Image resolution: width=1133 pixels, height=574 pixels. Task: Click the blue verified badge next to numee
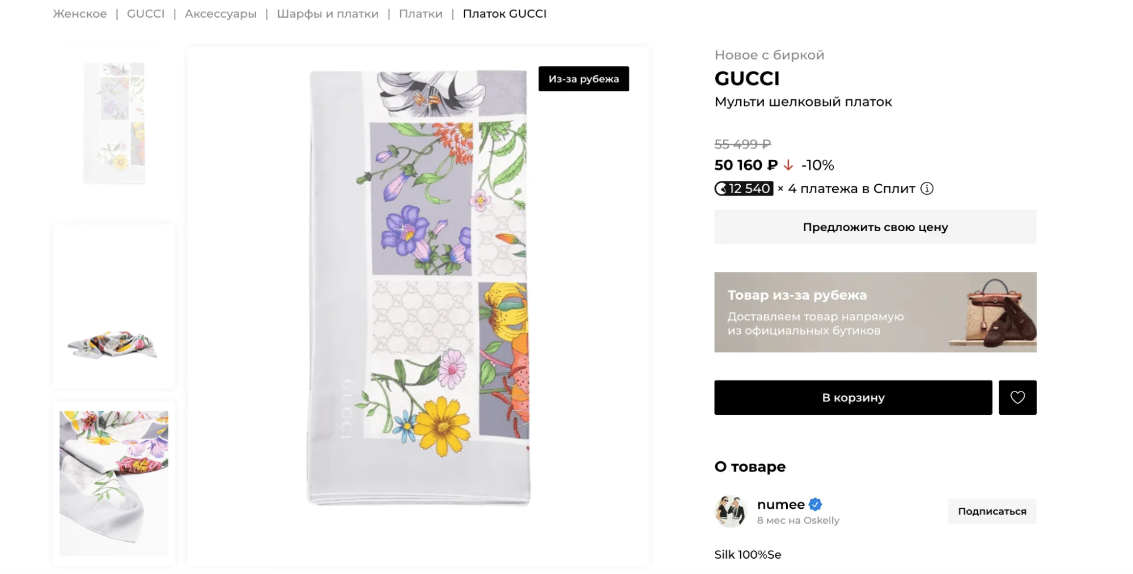coord(815,504)
